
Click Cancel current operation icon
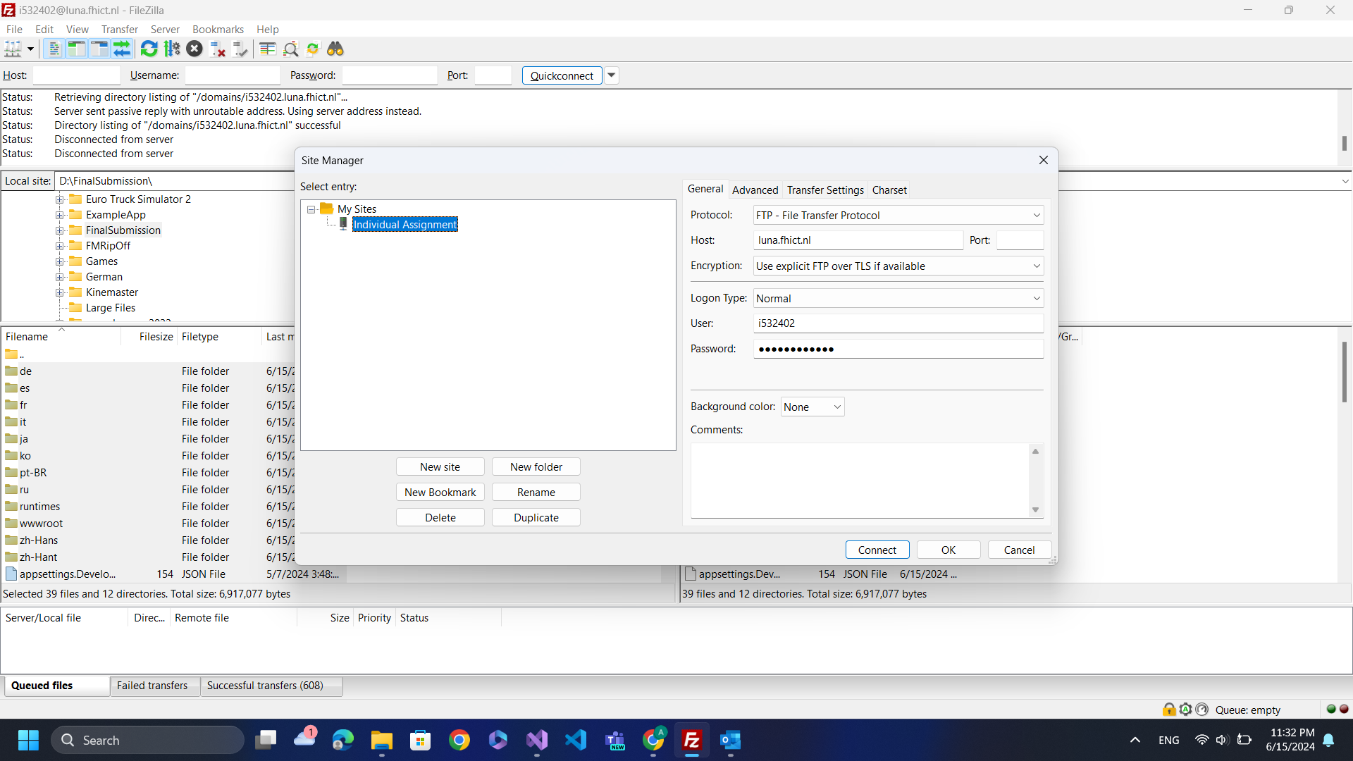coord(194,49)
